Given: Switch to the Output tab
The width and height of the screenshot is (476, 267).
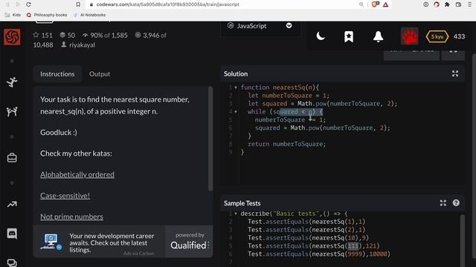Looking at the screenshot, I should (100, 74).
